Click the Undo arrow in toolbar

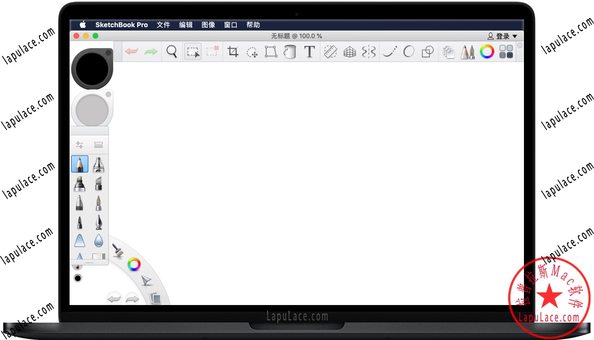pyautogui.click(x=131, y=51)
